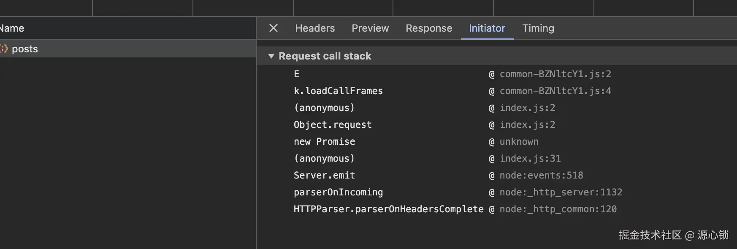Open the node:events:518 link
The height and width of the screenshot is (249, 737).
click(x=541, y=176)
